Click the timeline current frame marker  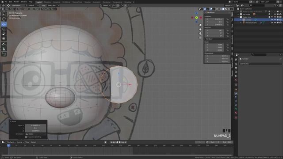pyautogui.click(x=8, y=145)
